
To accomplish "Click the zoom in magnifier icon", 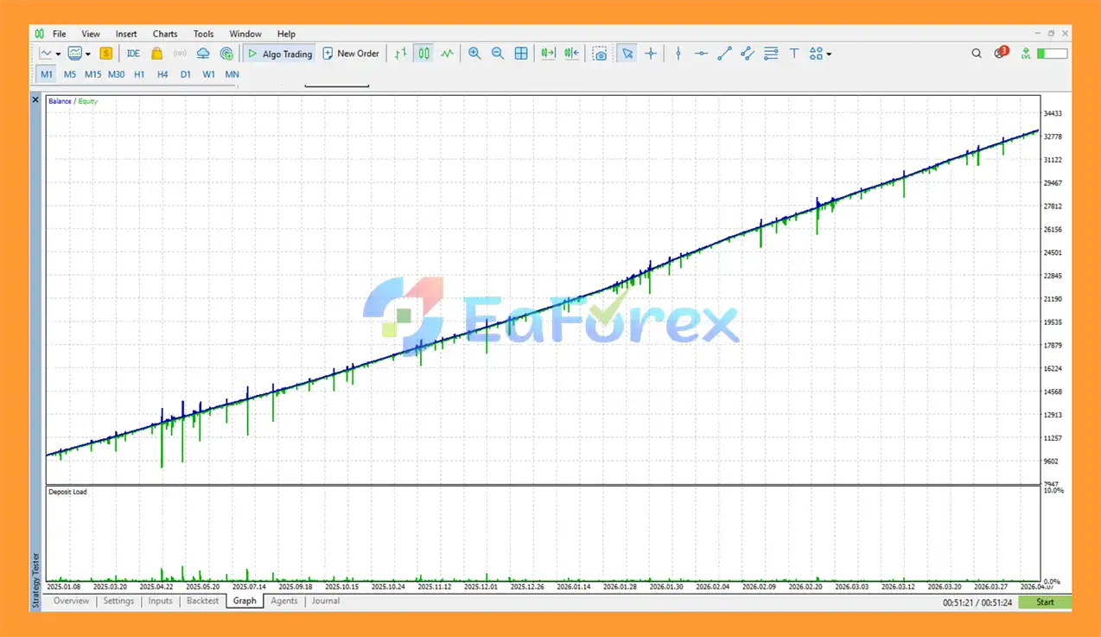I will click(474, 54).
